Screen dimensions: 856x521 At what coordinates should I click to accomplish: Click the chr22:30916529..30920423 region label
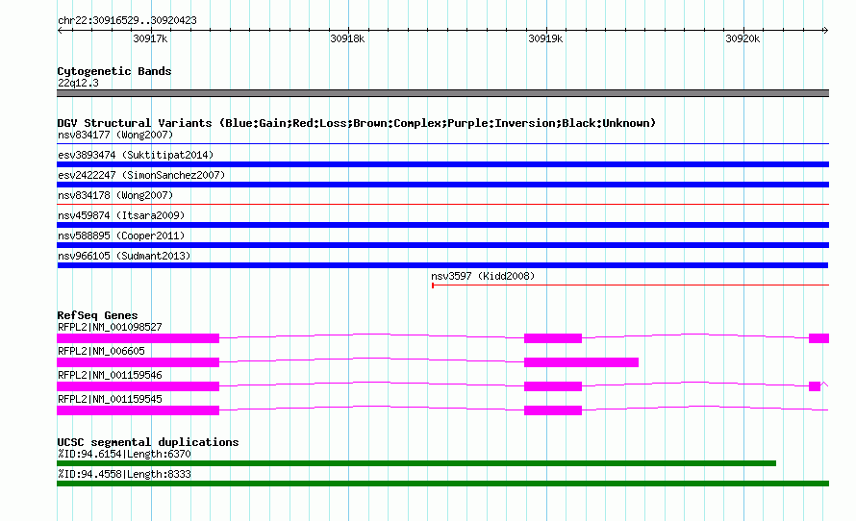pos(127,21)
